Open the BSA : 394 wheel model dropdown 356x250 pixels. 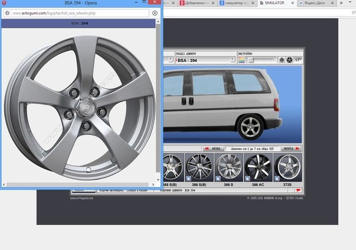pos(232,60)
